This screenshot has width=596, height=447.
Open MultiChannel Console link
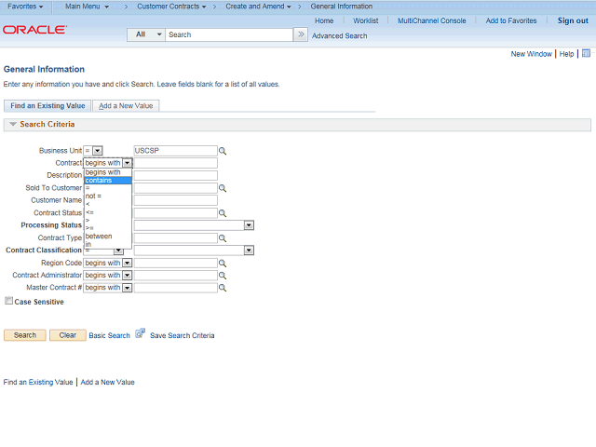(x=432, y=20)
